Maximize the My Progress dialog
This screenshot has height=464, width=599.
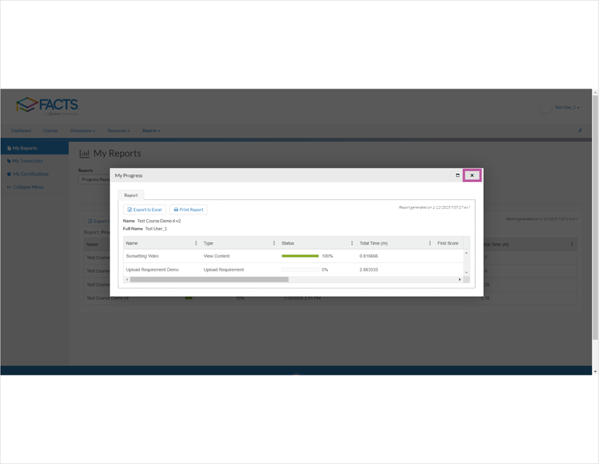pos(457,174)
